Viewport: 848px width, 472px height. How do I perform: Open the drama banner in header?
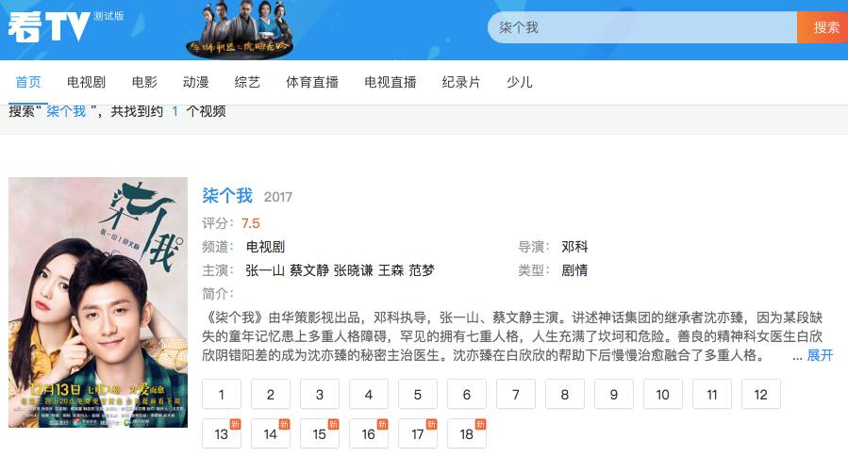pyautogui.click(x=239, y=29)
